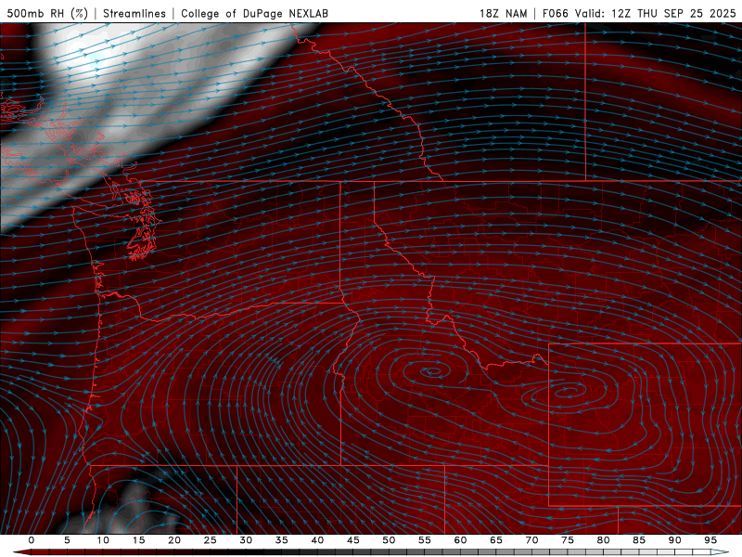Click the '15' value on the color scale

pos(138,540)
